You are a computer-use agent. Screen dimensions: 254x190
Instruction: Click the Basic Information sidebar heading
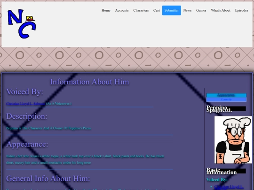click(x=226, y=171)
